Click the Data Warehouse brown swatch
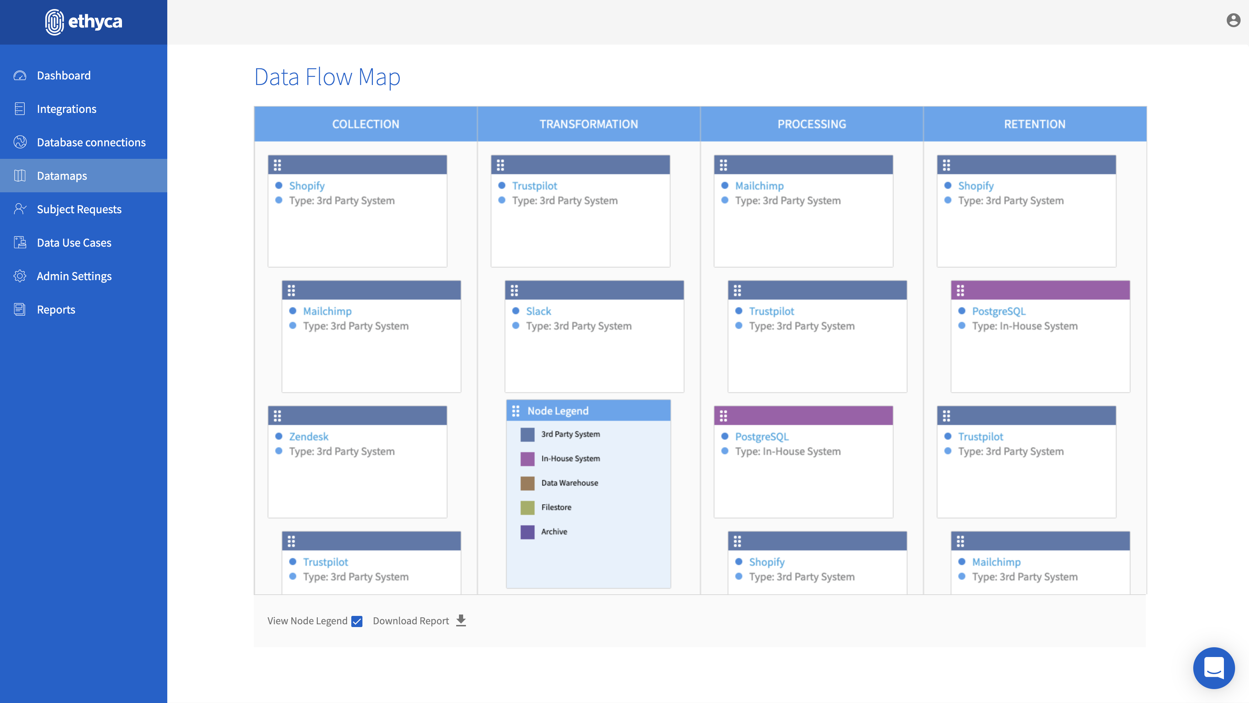 [x=527, y=483]
